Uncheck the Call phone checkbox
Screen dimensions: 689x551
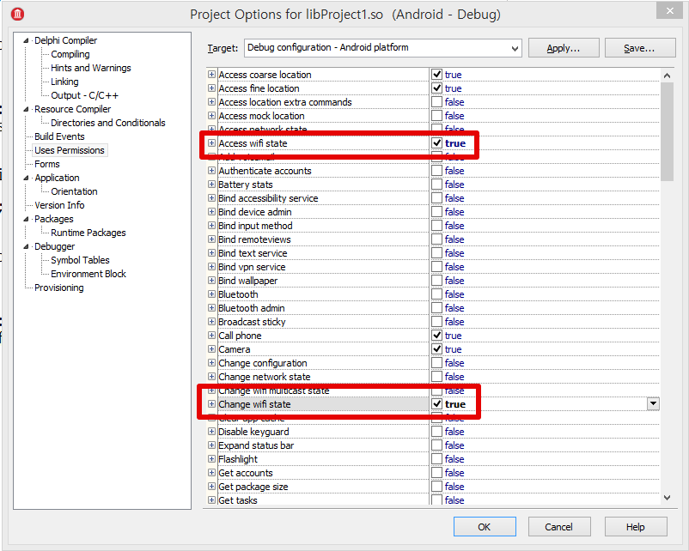[x=436, y=336]
